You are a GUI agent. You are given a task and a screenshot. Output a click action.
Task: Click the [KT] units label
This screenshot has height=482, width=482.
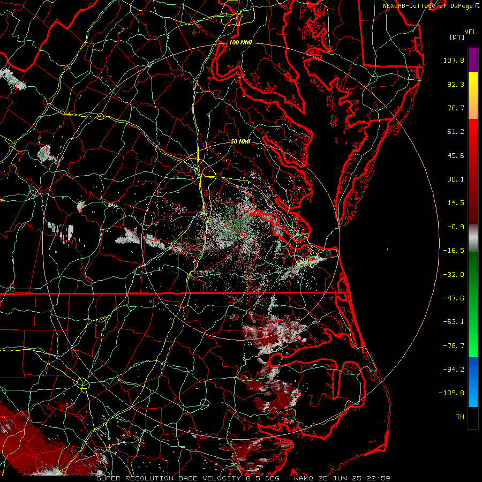click(x=457, y=37)
